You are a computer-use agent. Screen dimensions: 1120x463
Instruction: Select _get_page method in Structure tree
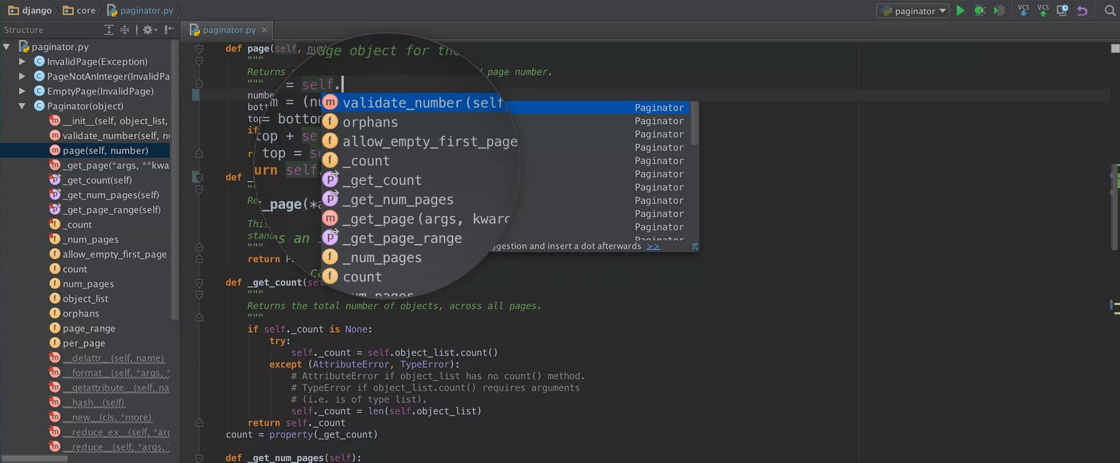coord(108,165)
